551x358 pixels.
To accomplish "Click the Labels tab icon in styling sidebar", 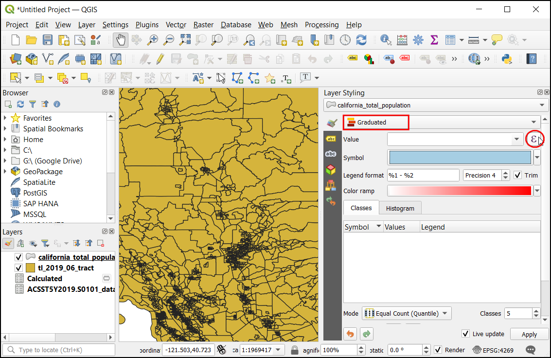I will (331, 139).
